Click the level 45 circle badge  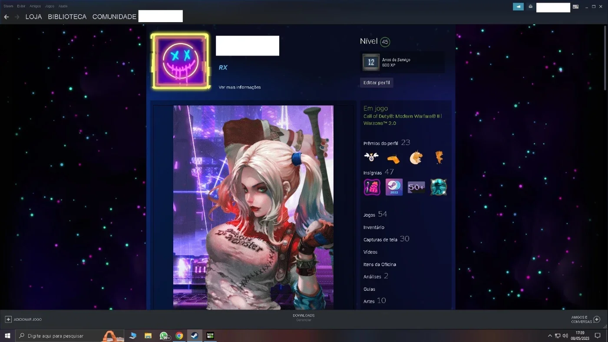pyautogui.click(x=385, y=42)
